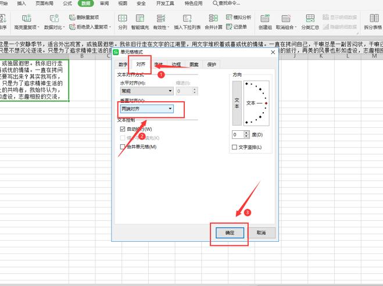This screenshot has width=383, height=286.
Task: Click the 取消 cancel button
Action: click(261, 233)
